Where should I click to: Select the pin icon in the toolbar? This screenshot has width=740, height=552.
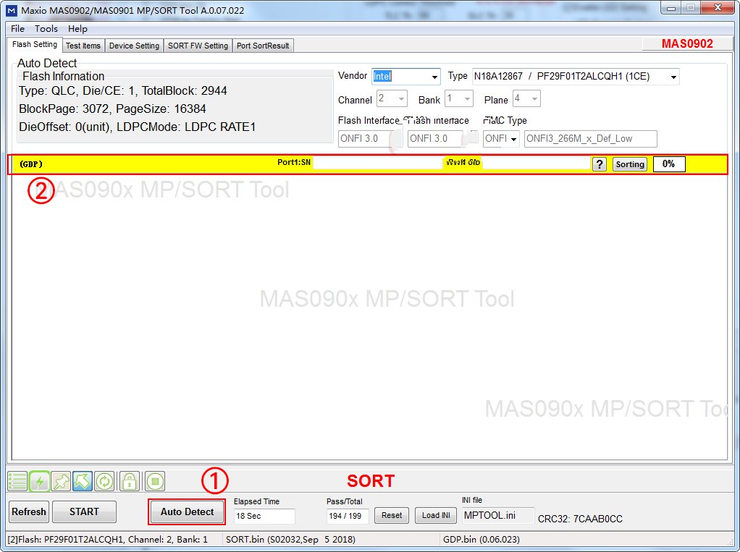click(x=62, y=480)
